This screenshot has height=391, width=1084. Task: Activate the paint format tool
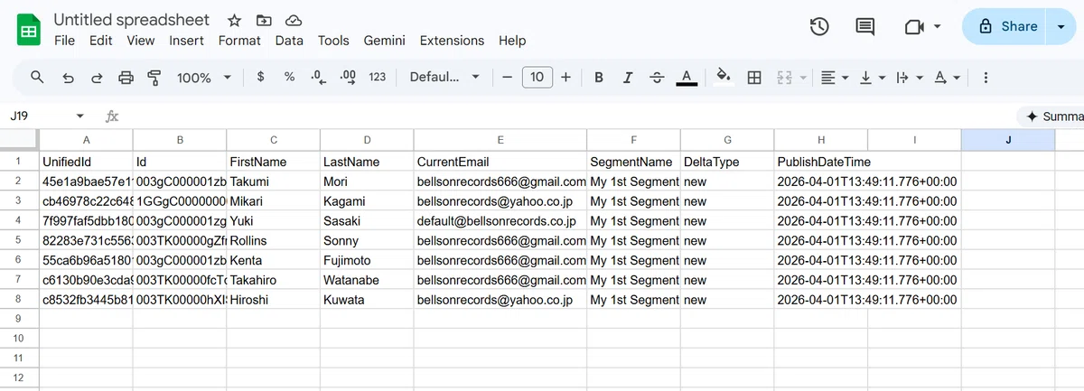tap(154, 78)
